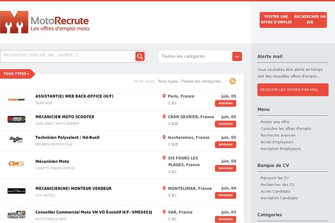The height and width of the screenshot is (223, 335).
Task: Click the location pin beside MONTELIMAR
Action: pyautogui.click(x=164, y=188)
